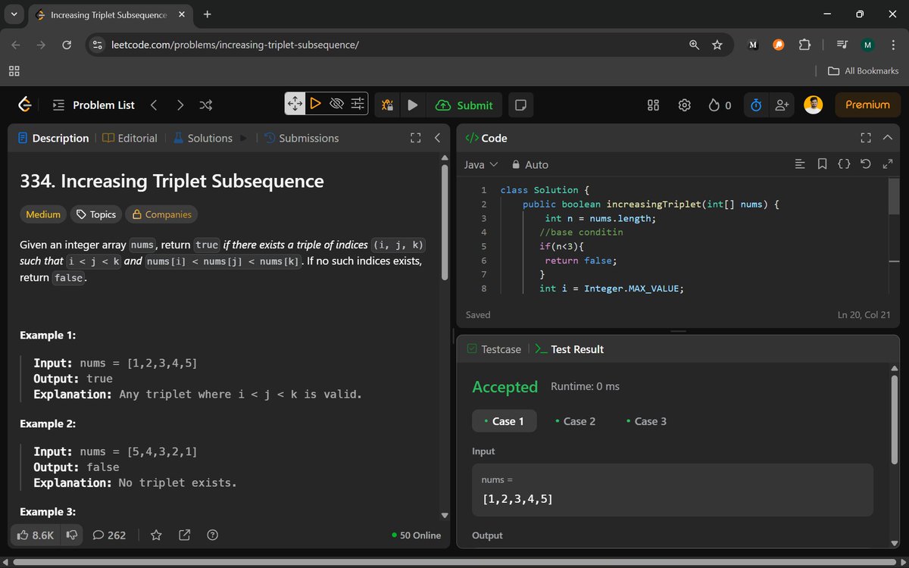Screen dimensions: 909x568
Task: Select Case 2 result
Action: 575,421
